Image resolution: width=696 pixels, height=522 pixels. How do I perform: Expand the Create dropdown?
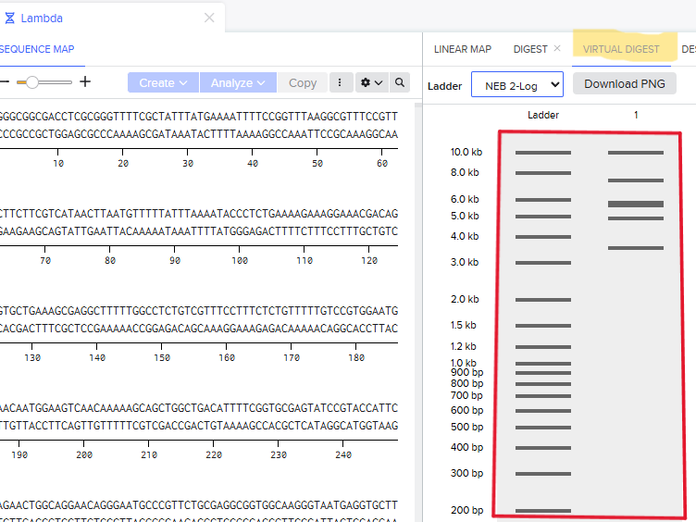coord(163,83)
